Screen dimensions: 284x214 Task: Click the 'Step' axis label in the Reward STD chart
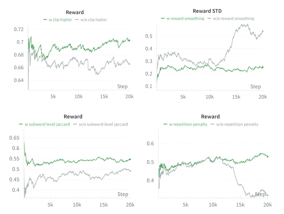256,87
